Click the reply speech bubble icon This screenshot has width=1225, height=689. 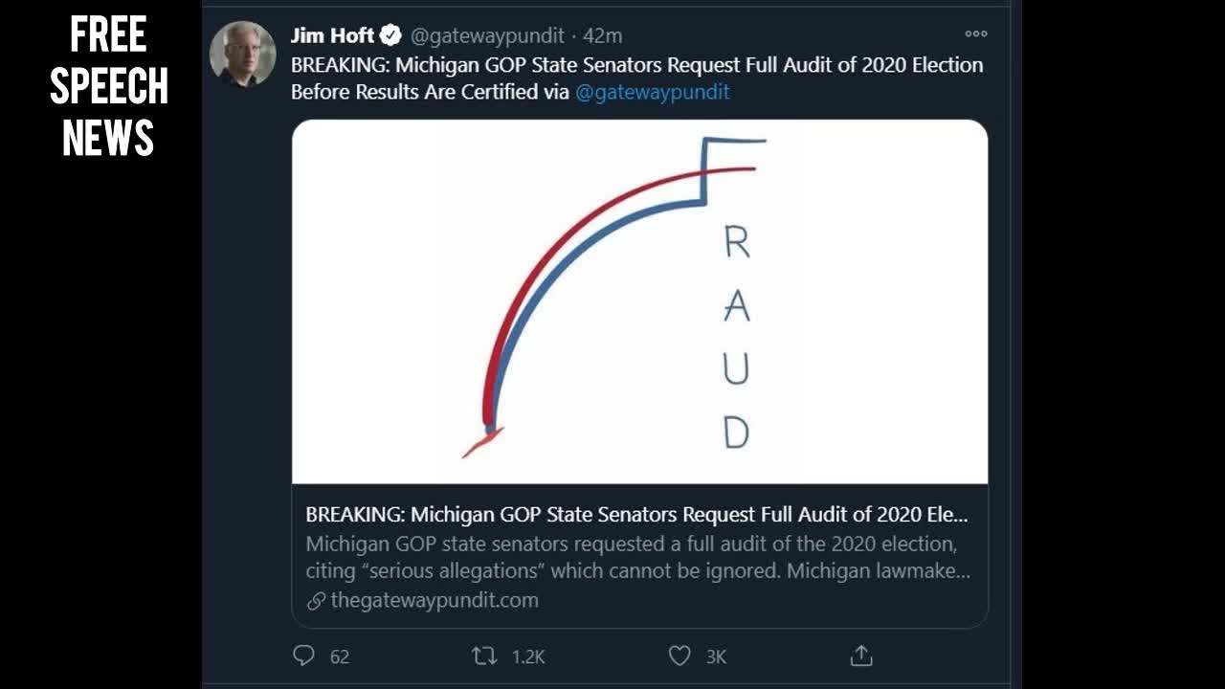coord(303,656)
